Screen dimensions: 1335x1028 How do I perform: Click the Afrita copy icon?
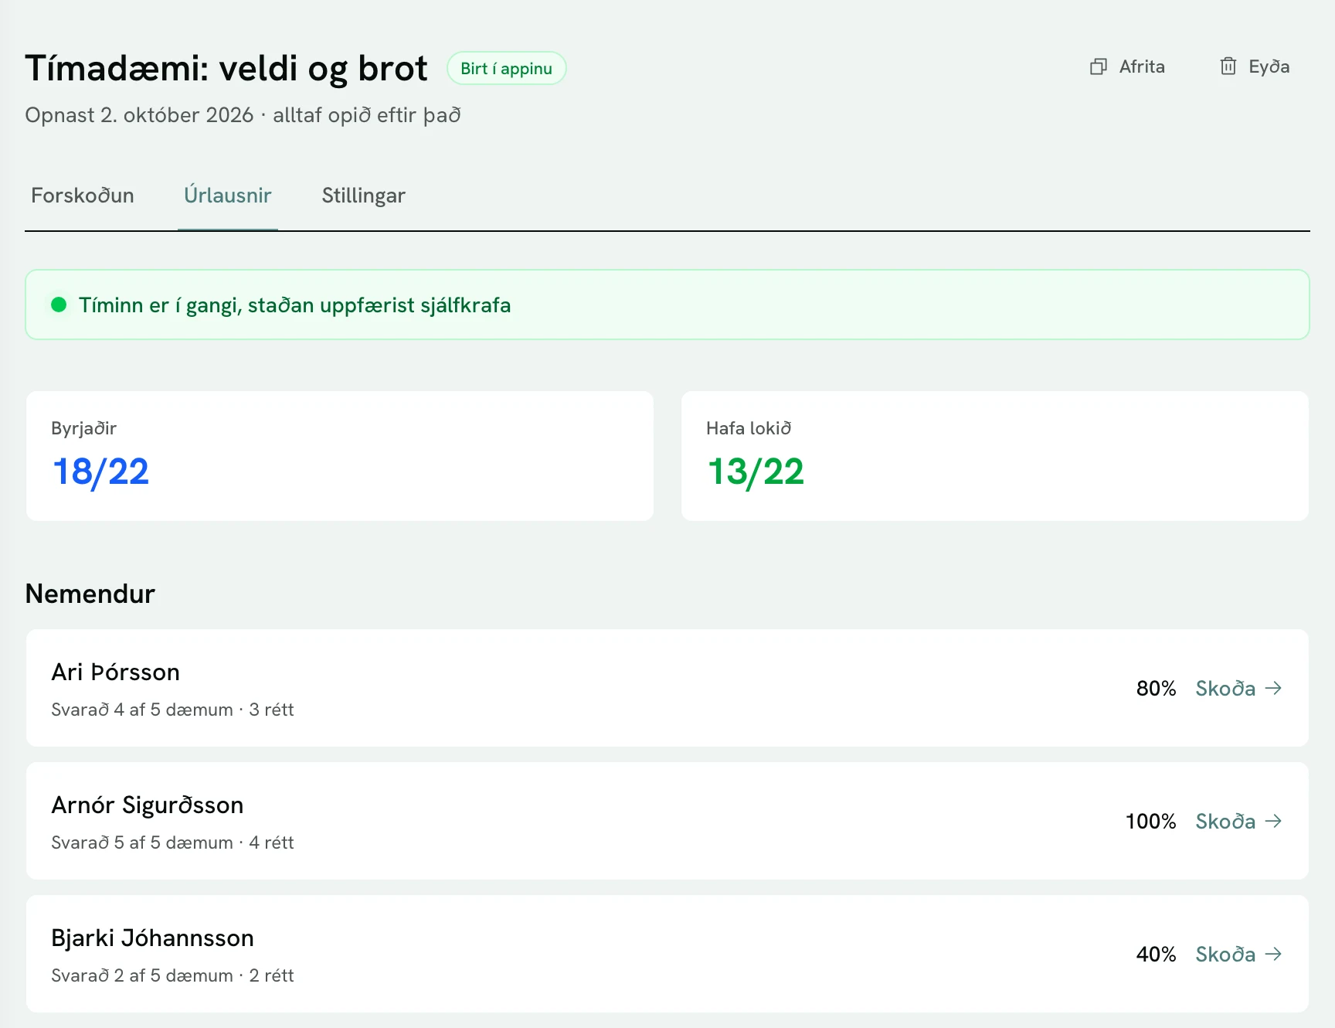[x=1098, y=66]
